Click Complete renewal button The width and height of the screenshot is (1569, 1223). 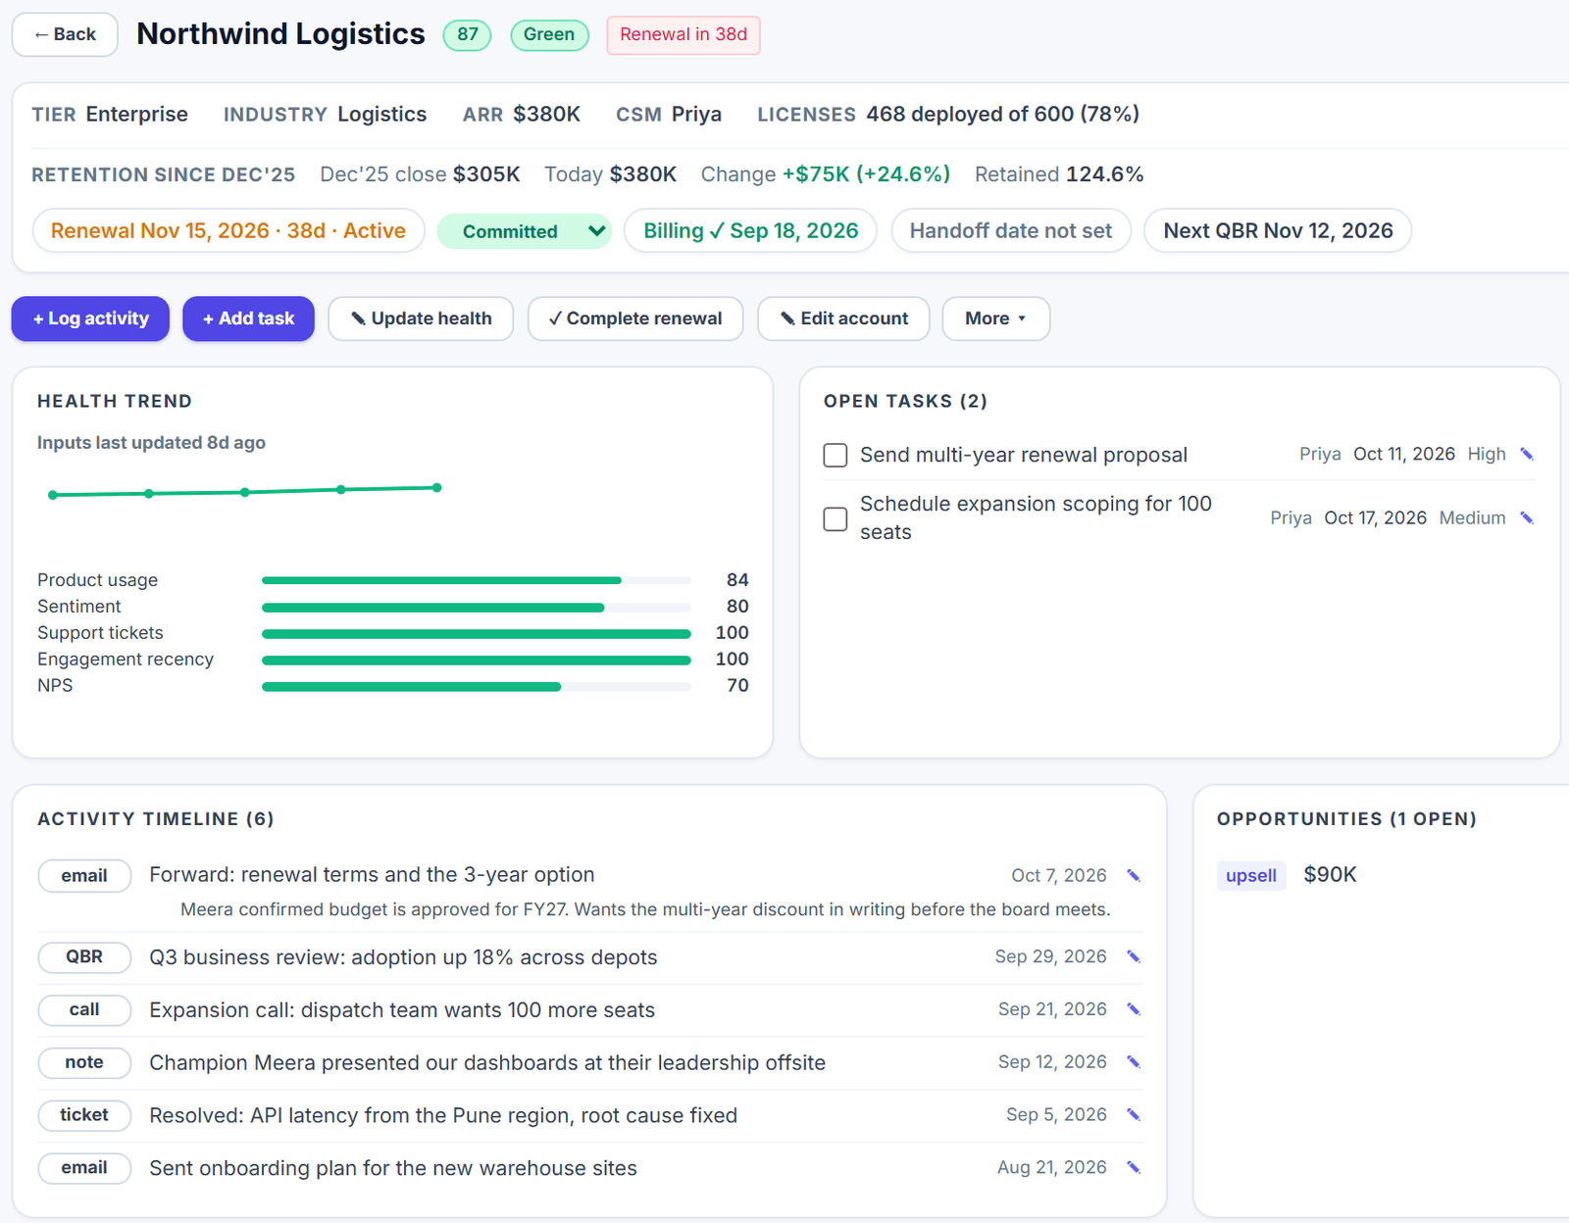click(x=635, y=318)
